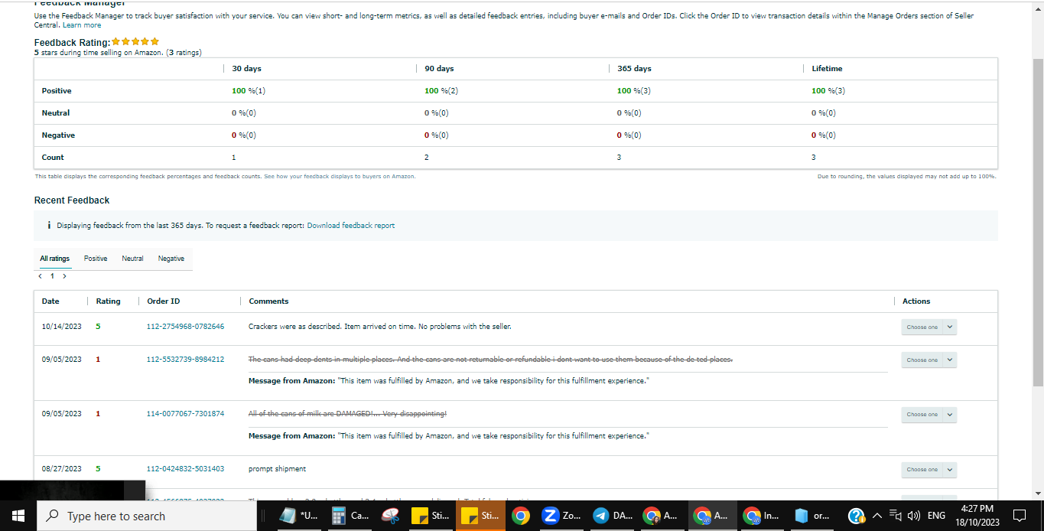Click the Recent Feedback heading
Screen dimensions: 1044x531
click(72, 200)
